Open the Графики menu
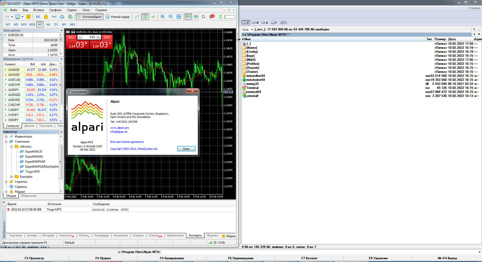The width and height of the screenshot is (482, 262). 55,10
